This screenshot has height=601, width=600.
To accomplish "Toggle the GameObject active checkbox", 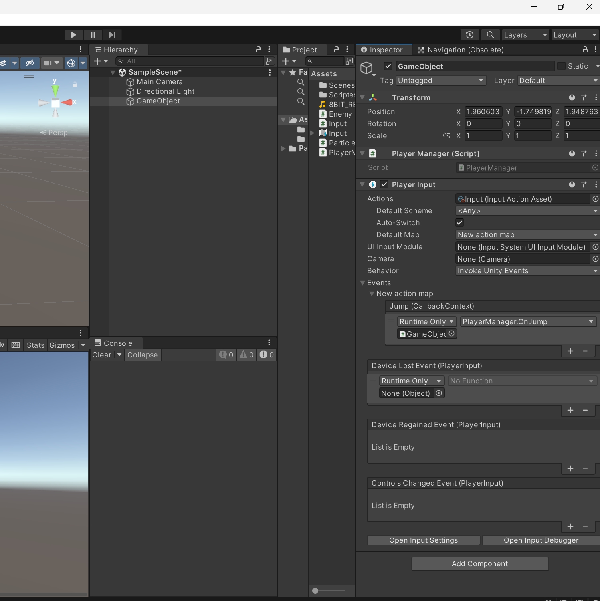I will coord(388,66).
